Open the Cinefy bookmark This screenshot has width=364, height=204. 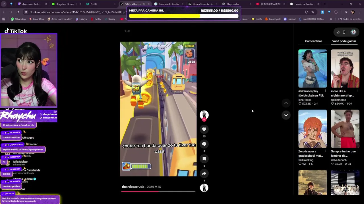pos(257,19)
